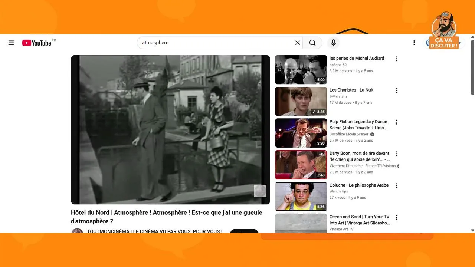Image resolution: width=475 pixels, height=267 pixels.
Task: Clear the search text with the X icon
Action: 298,43
